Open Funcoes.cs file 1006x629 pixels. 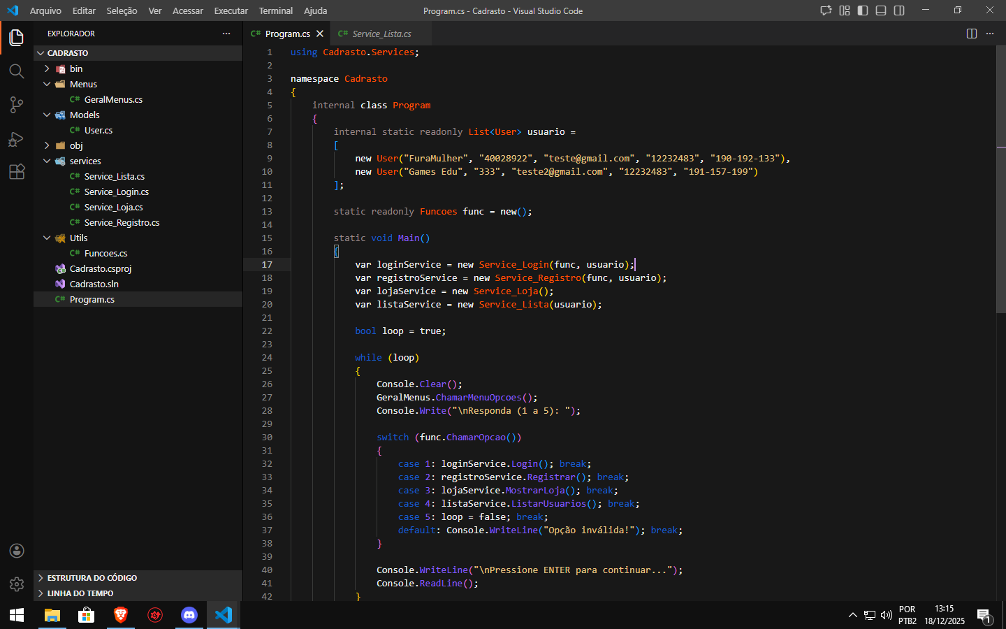coord(138,253)
